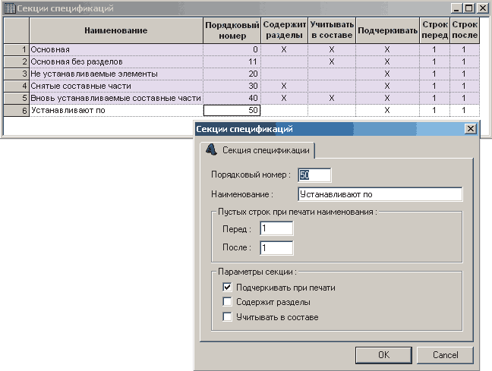This screenshot has height=371, width=492.
Task: Click into the Наименование input field
Action: [380, 194]
